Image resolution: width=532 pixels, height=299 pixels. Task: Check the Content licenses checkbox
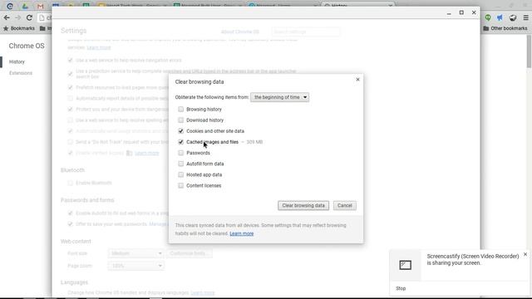click(181, 185)
